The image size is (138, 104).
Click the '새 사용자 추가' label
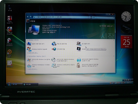(x=86, y=44)
